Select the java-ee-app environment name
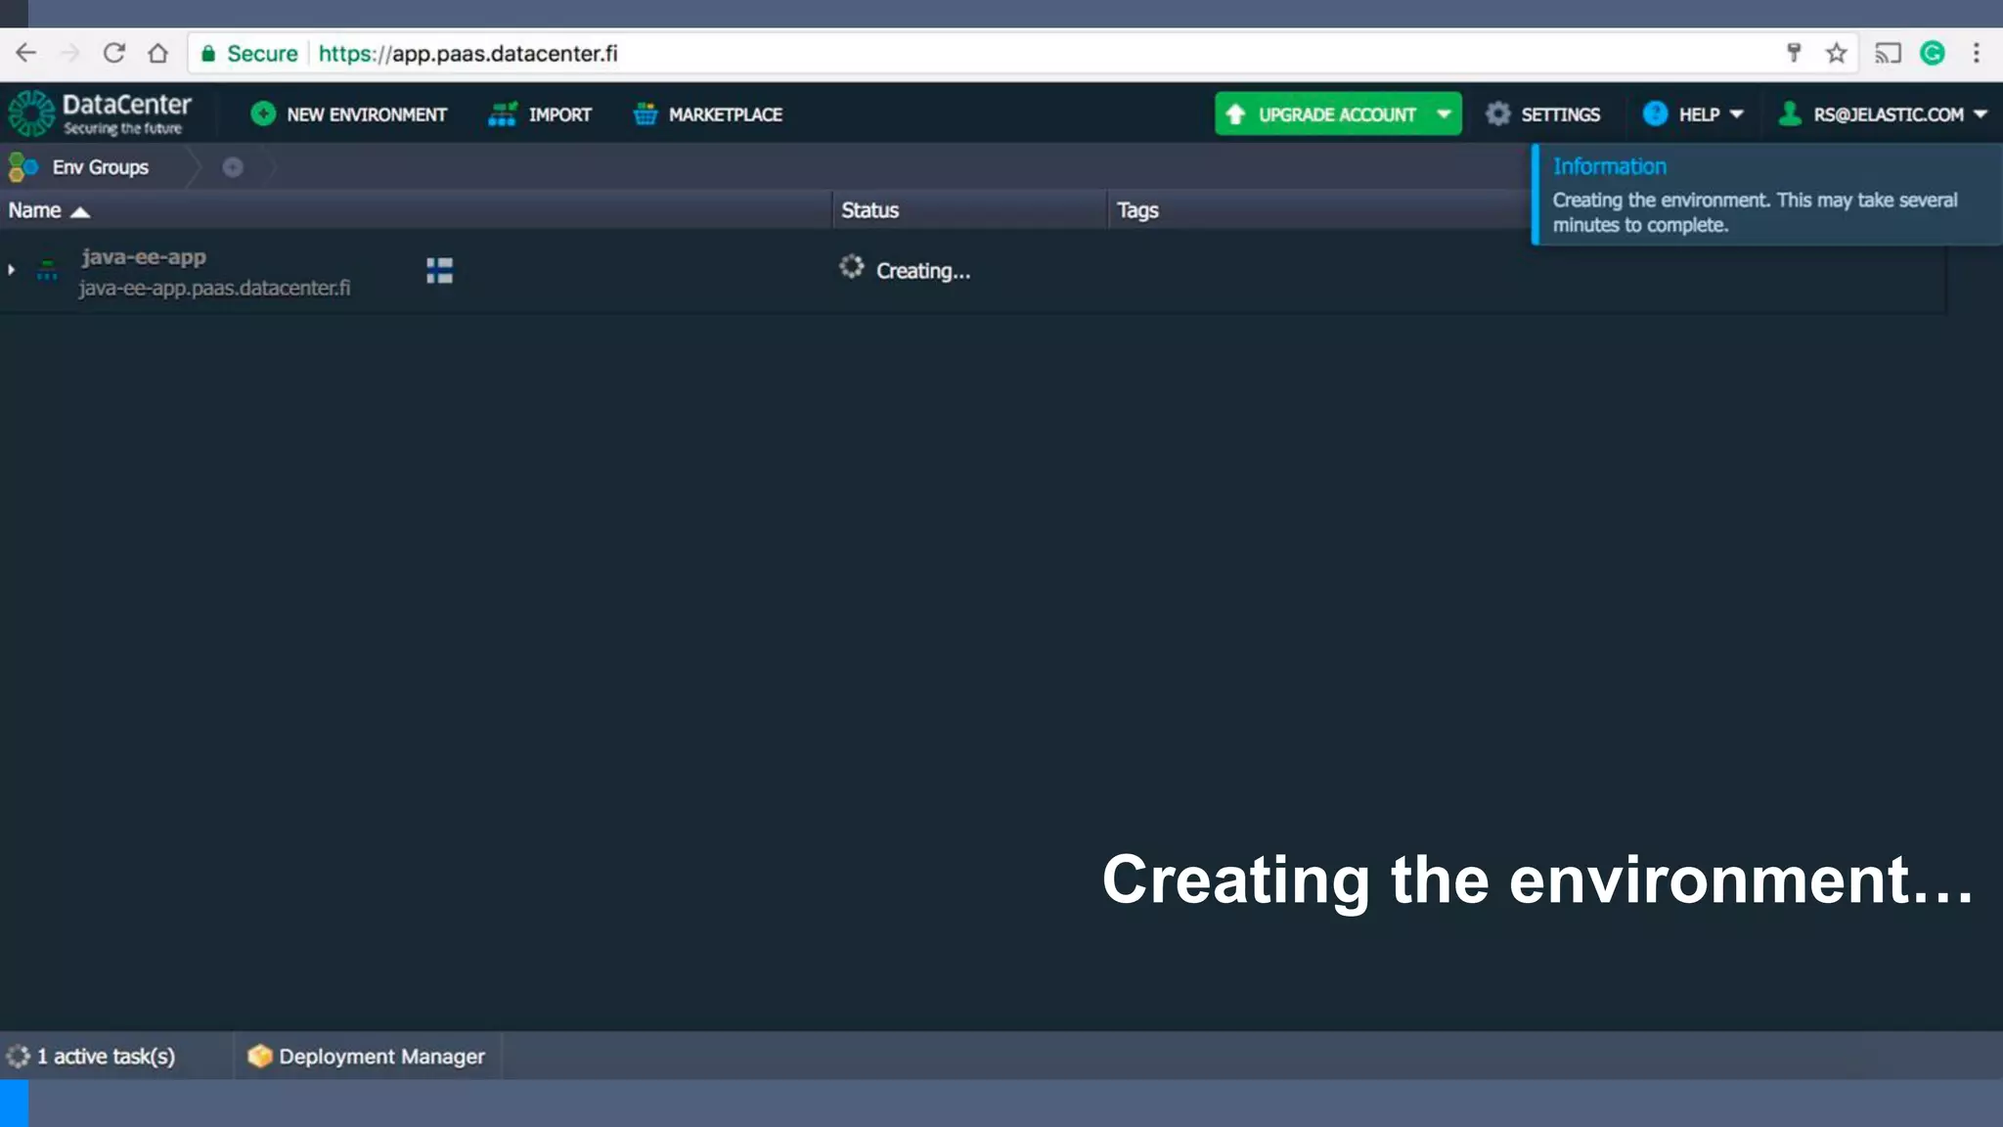This screenshot has height=1127, width=2003. click(x=144, y=257)
